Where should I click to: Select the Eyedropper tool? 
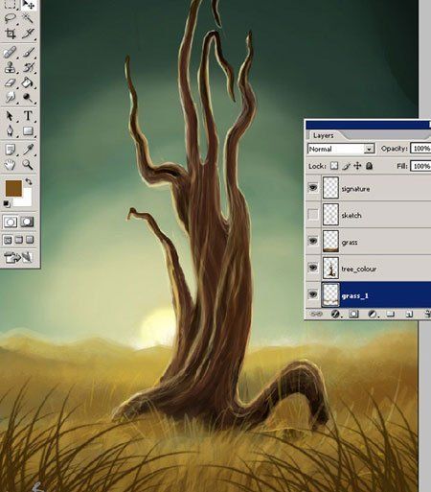point(29,150)
